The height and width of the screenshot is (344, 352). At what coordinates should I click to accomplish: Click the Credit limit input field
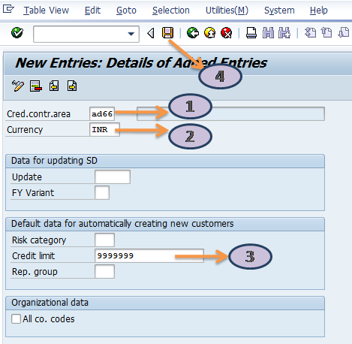[x=149, y=255]
